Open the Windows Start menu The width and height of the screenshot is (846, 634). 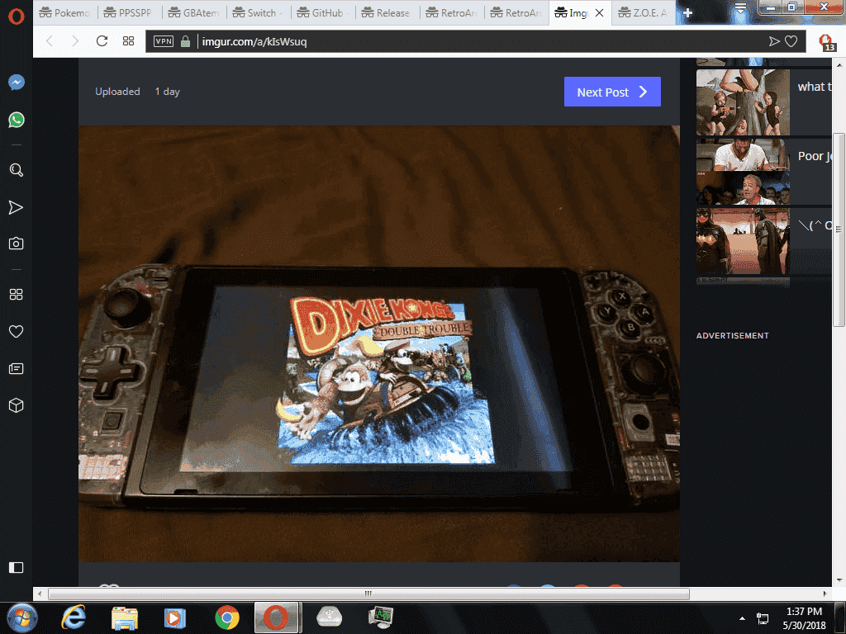pyautogui.click(x=22, y=617)
